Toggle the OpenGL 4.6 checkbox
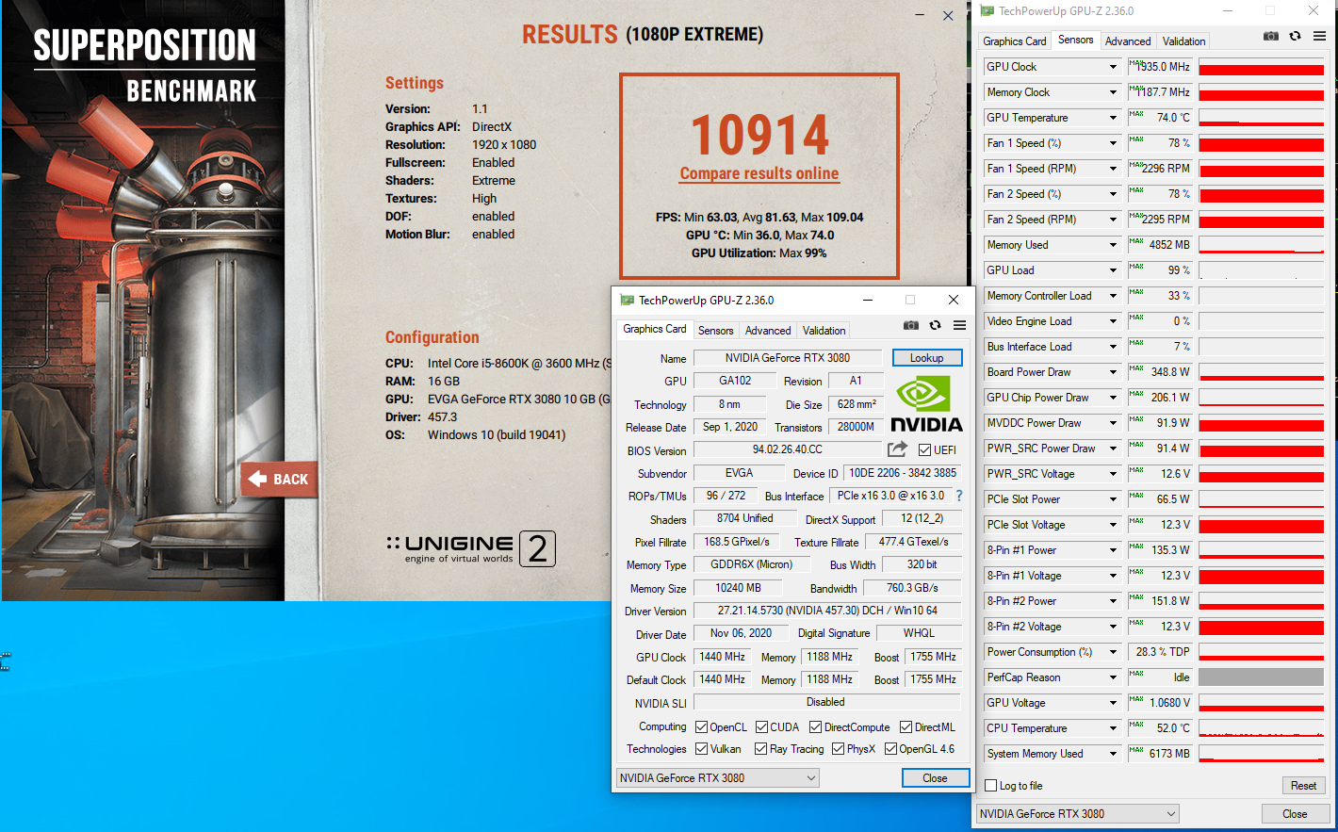The image size is (1338, 832). point(890,749)
